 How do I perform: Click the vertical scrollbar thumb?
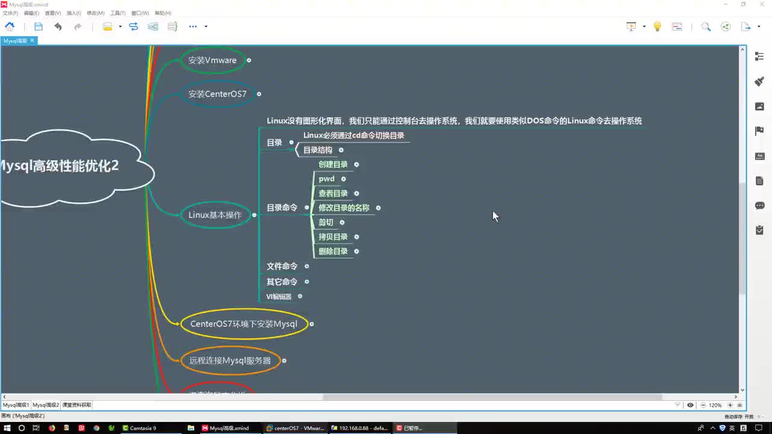tap(743, 237)
